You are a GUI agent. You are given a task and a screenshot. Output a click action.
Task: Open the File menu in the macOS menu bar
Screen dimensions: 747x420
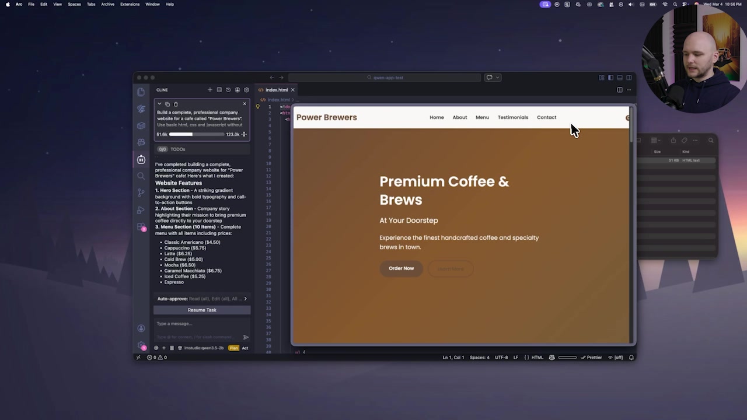coord(32,4)
